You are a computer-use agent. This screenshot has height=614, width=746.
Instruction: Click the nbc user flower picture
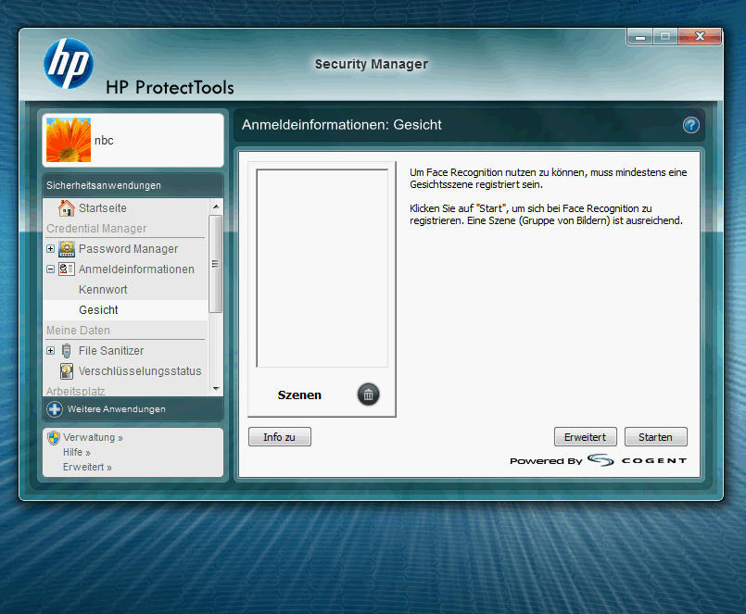(x=69, y=140)
